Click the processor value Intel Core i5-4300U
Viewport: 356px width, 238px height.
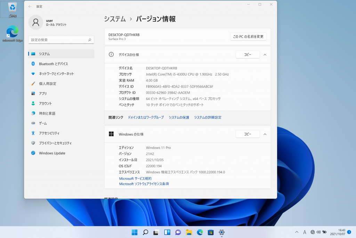click(187, 74)
